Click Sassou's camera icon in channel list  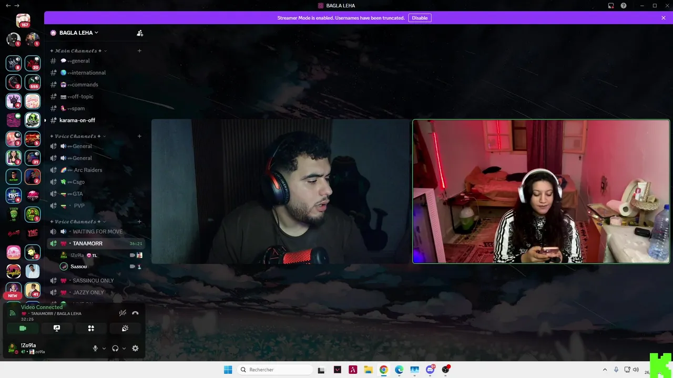[132, 266]
